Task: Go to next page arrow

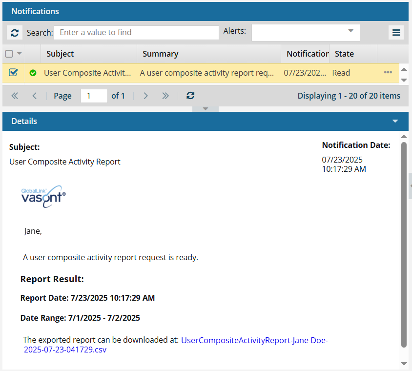Action: click(x=145, y=96)
